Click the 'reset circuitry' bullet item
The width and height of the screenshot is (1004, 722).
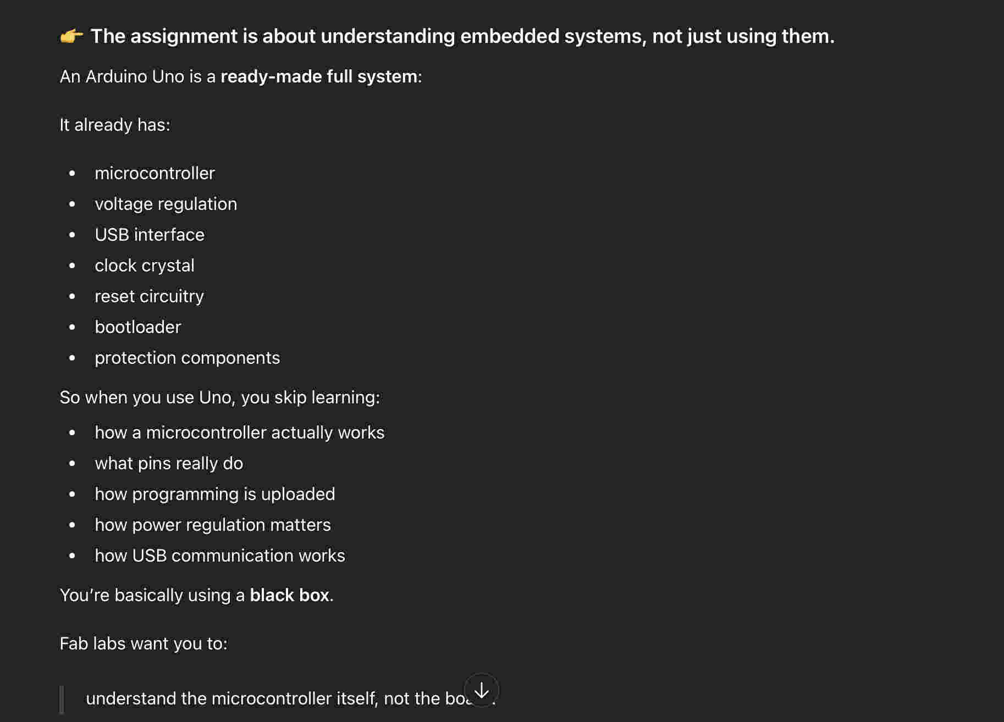(149, 296)
